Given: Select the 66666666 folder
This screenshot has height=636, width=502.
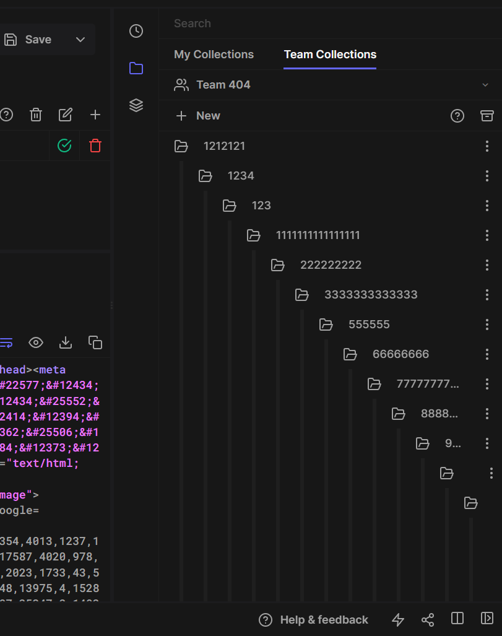Looking at the screenshot, I should tap(400, 354).
